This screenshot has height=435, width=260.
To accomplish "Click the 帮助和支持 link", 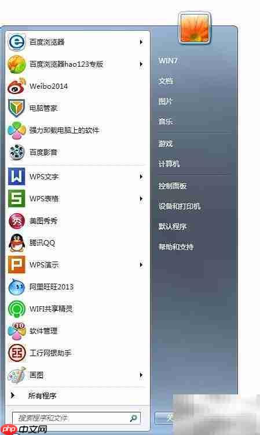I will [x=176, y=246].
